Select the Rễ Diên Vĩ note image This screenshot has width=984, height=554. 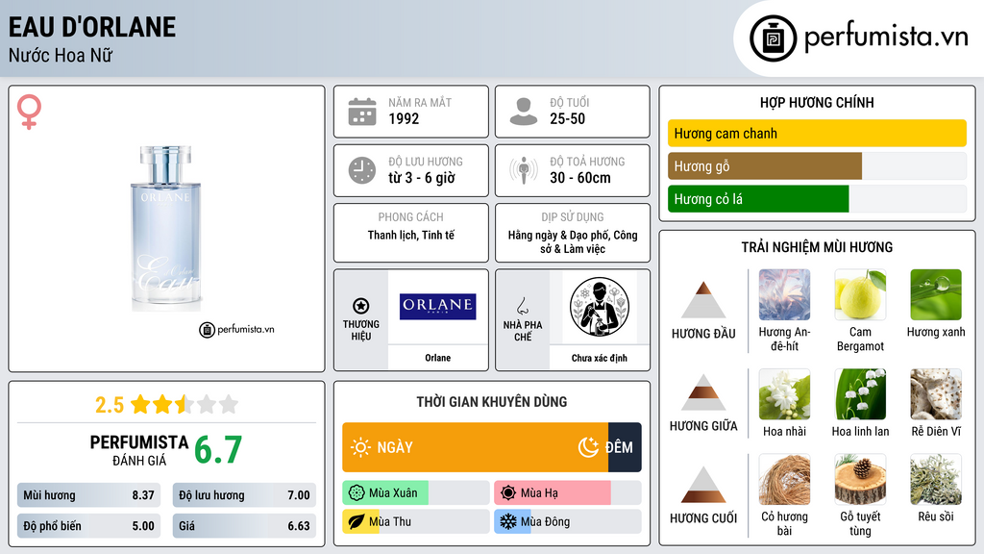click(x=936, y=393)
